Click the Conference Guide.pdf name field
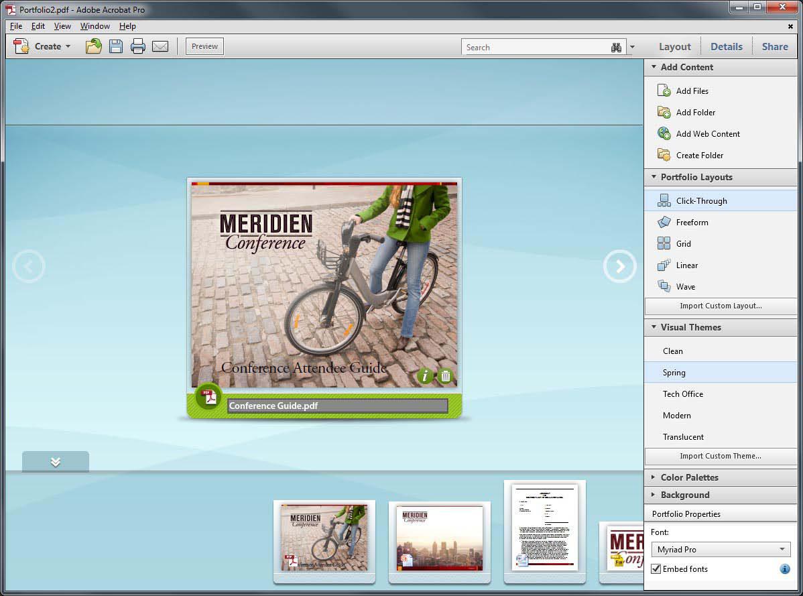This screenshot has height=596, width=803. (x=337, y=406)
